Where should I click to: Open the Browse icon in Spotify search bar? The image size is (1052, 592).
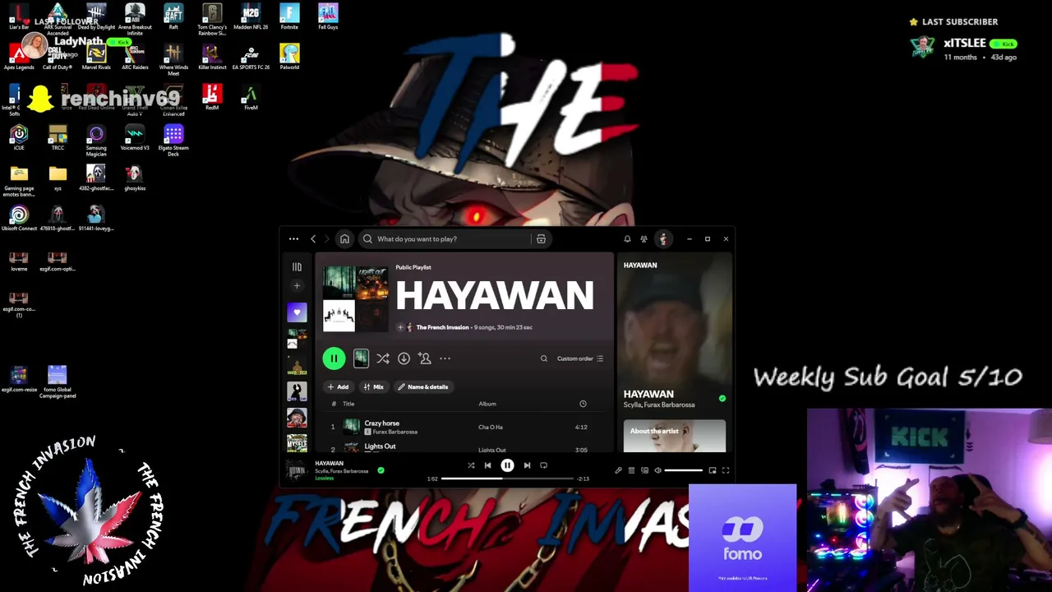[x=541, y=239]
